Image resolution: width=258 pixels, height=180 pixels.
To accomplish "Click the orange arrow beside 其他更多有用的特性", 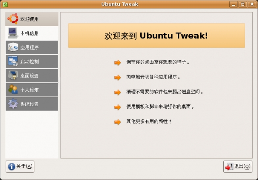I will pos(118,122).
